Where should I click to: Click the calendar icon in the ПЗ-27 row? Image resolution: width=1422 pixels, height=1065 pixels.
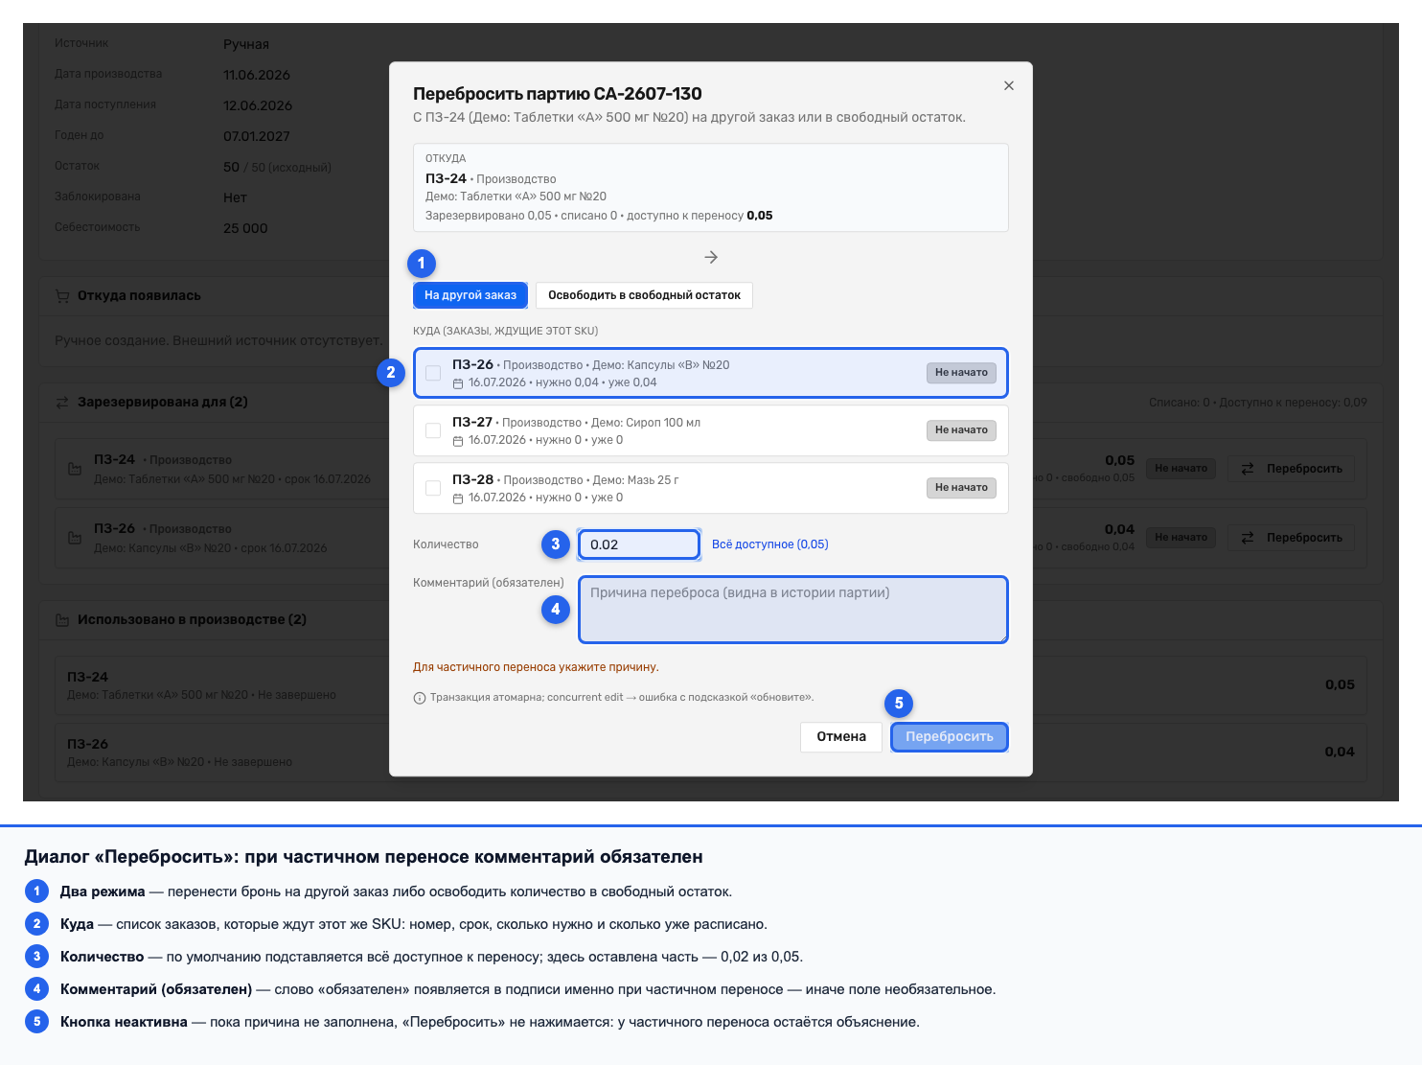(x=458, y=441)
